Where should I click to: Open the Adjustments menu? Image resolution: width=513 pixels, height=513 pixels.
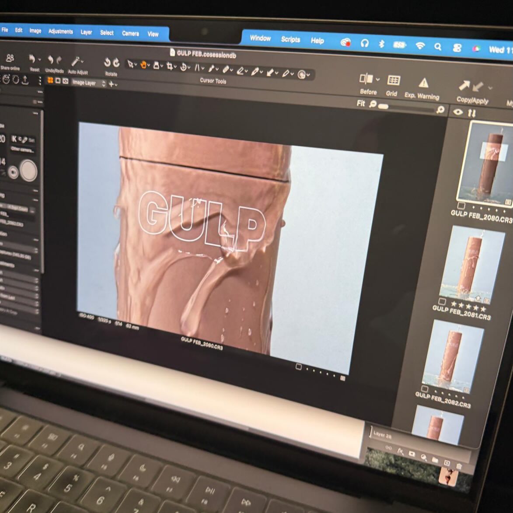pos(60,31)
